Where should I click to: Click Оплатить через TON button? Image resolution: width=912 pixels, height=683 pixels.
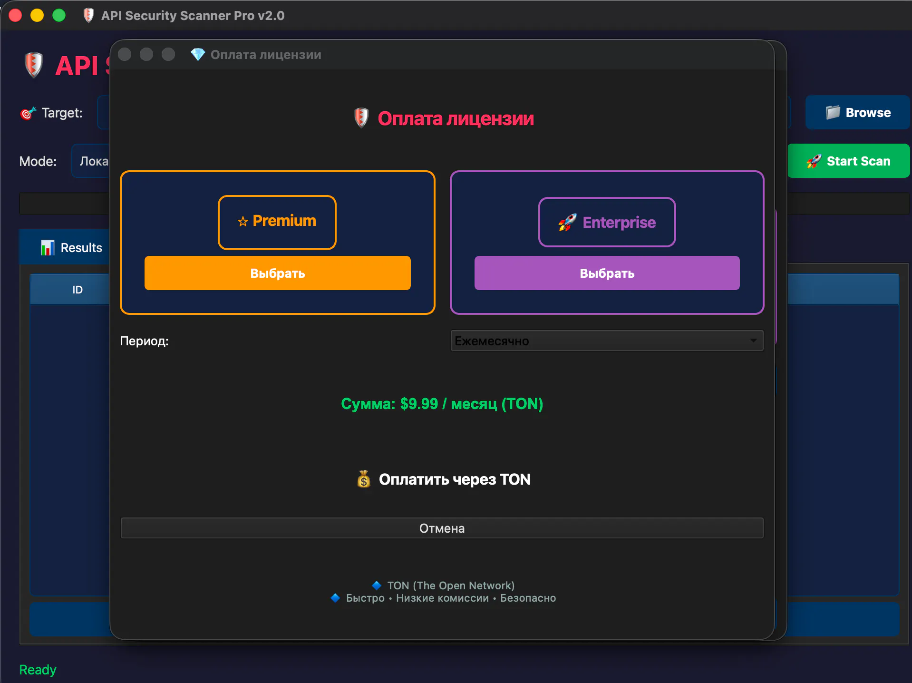tap(442, 479)
